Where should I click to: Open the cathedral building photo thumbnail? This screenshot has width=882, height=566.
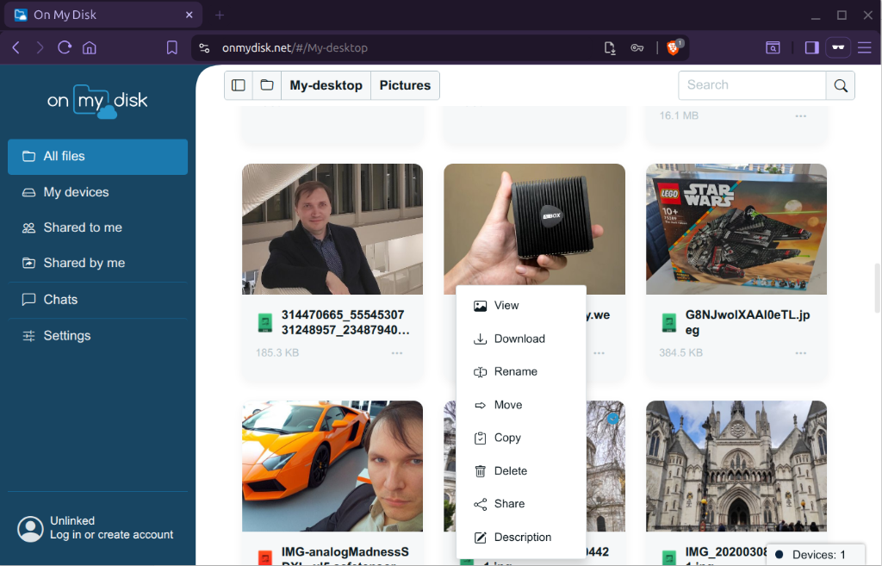pos(736,466)
